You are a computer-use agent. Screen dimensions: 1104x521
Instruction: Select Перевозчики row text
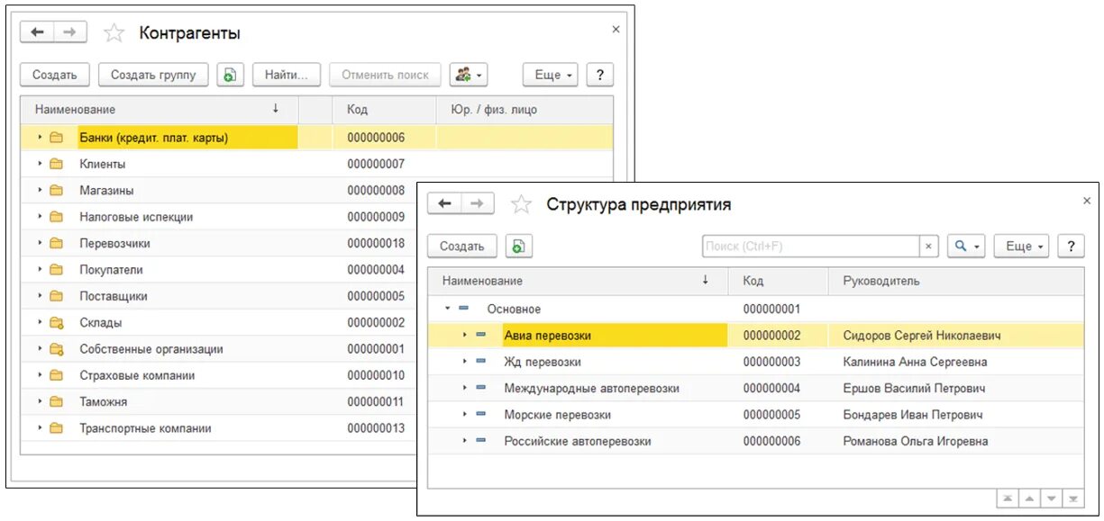point(114,243)
